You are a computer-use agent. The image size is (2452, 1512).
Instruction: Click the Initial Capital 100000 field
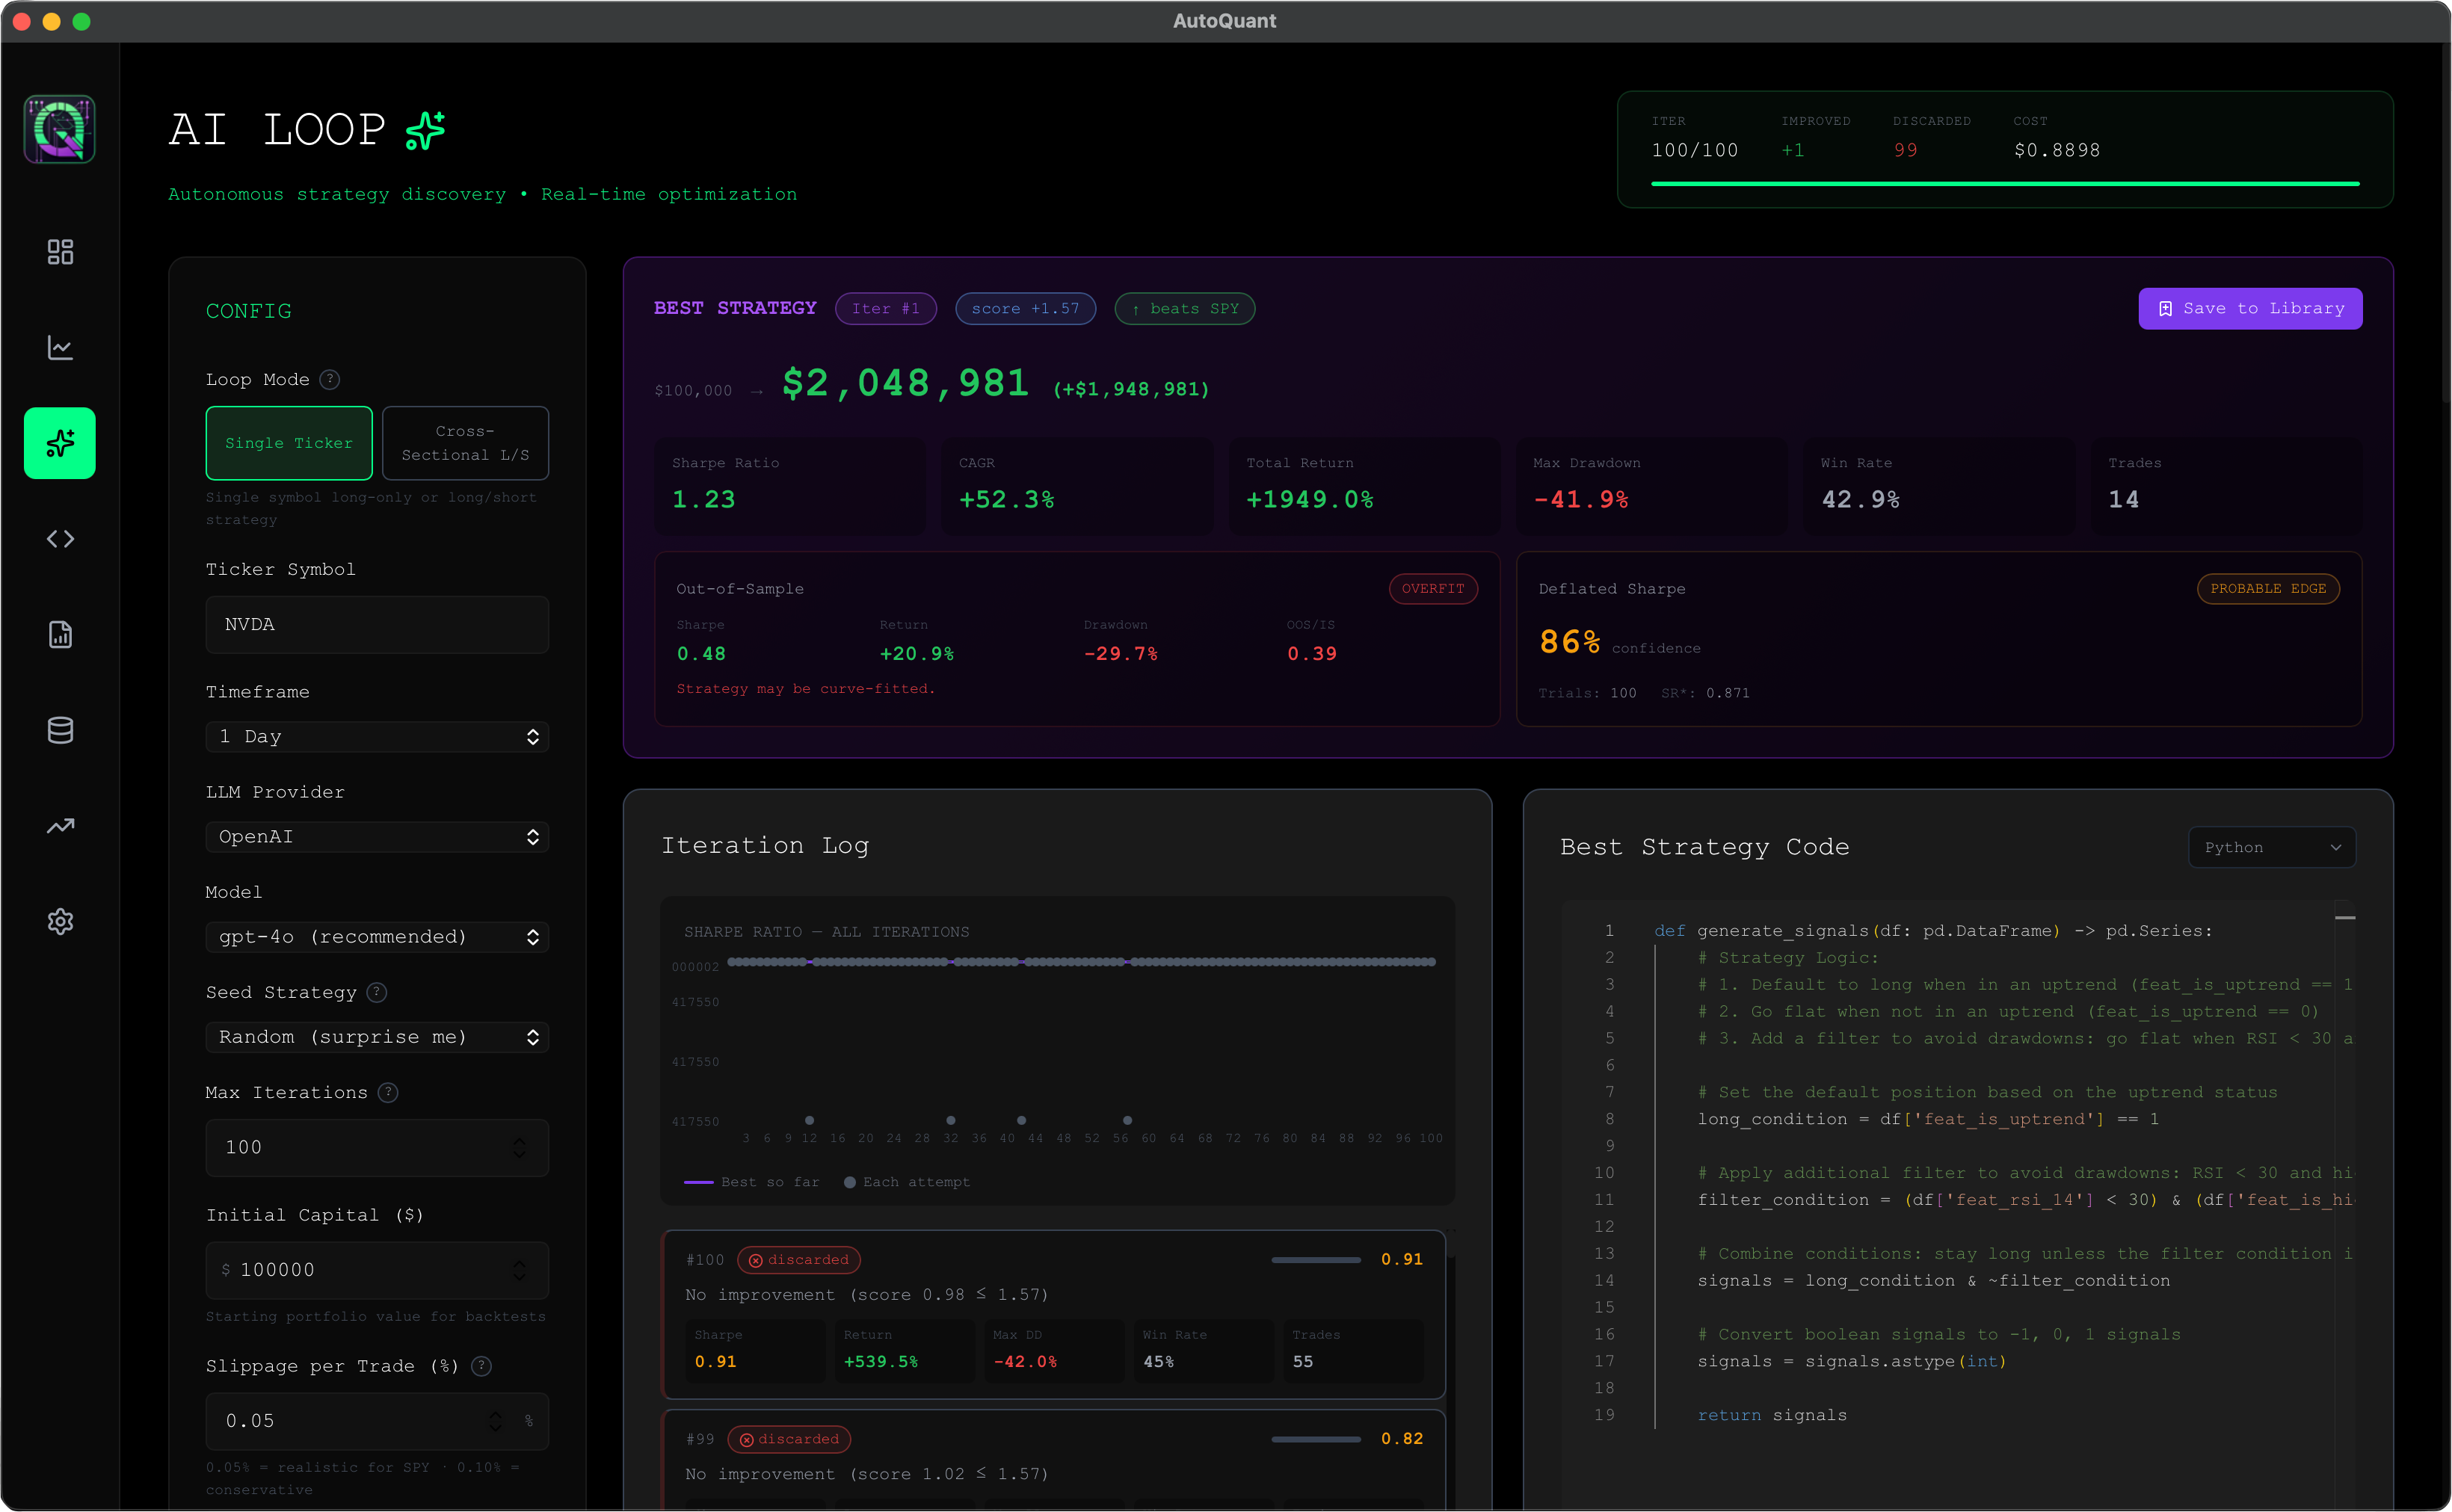click(x=377, y=1270)
